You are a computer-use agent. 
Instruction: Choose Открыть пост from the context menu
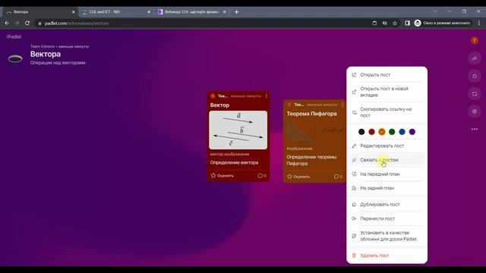(x=387, y=75)
